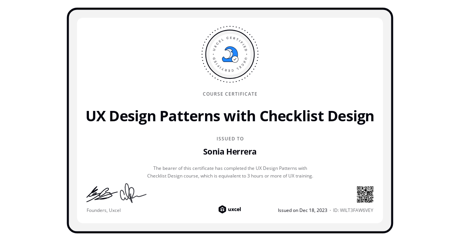The width and height of the screenshot is (460, 241).
Task: Select the certificate title text
Action: coord(230,116)
